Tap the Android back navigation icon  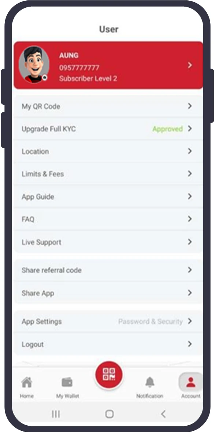(x=163, y=414)
